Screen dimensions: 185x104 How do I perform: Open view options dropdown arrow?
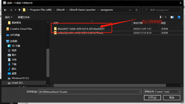166,17
